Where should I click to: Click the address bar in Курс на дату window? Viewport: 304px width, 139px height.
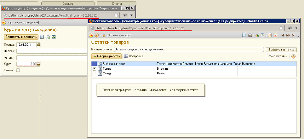[x=61, y=15]
